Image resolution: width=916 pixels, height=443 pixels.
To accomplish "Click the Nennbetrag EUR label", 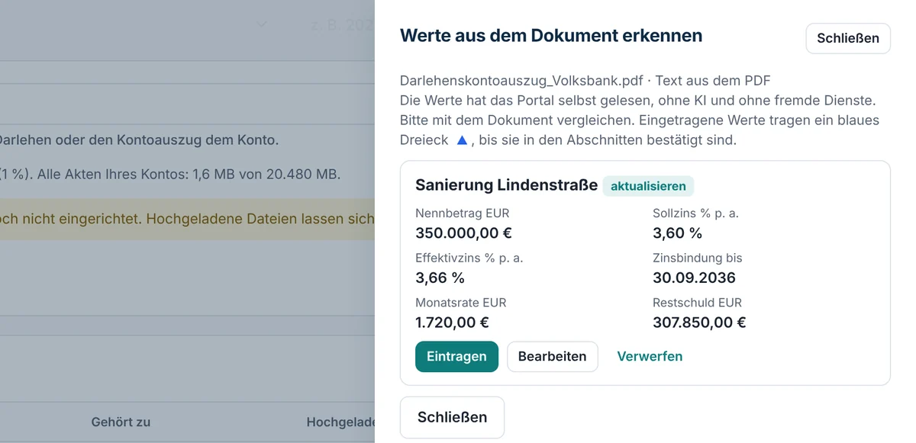I will tap(462, 213).
